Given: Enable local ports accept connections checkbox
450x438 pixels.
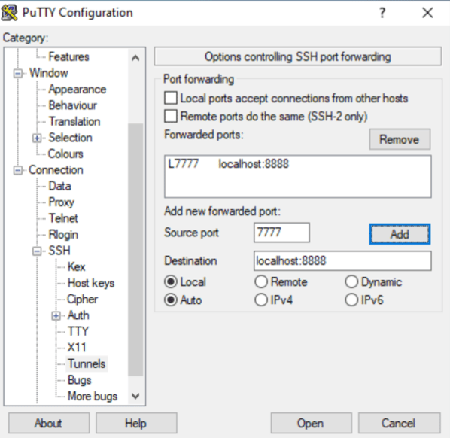Looking at the screenshot, I should (171, 98).
